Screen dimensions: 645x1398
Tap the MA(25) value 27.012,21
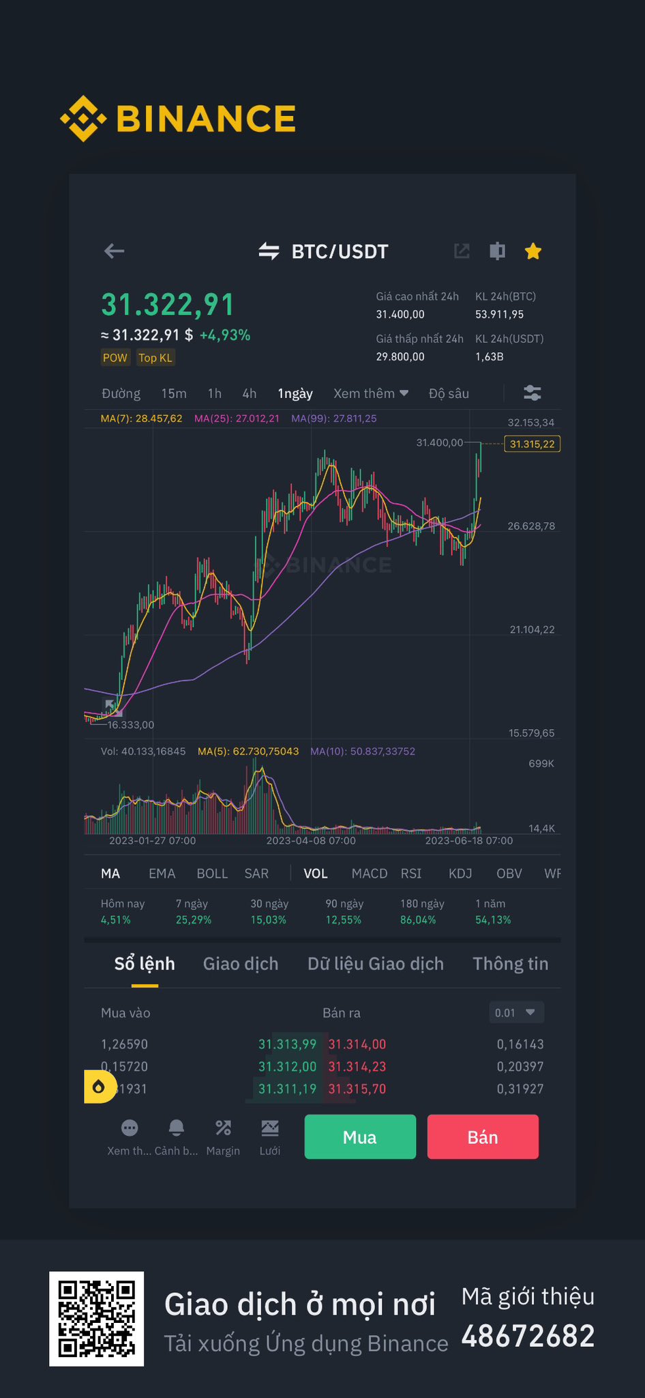click(x=237, y=418)
